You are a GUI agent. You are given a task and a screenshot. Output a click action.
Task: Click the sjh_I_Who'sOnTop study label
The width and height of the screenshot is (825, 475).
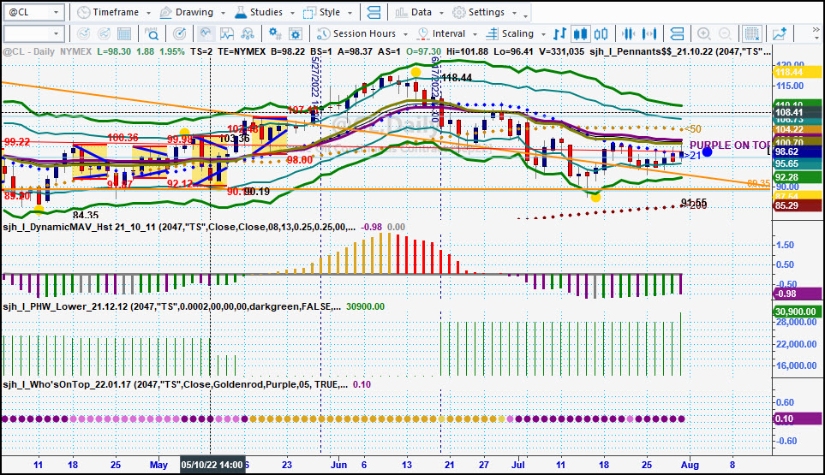point(176,384)
